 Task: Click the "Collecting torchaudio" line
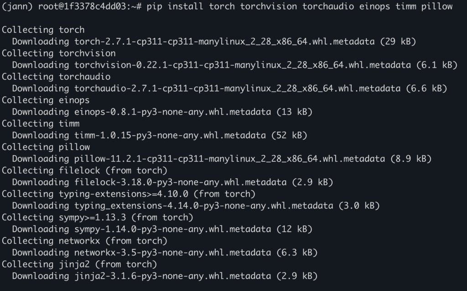pos(56,77)
